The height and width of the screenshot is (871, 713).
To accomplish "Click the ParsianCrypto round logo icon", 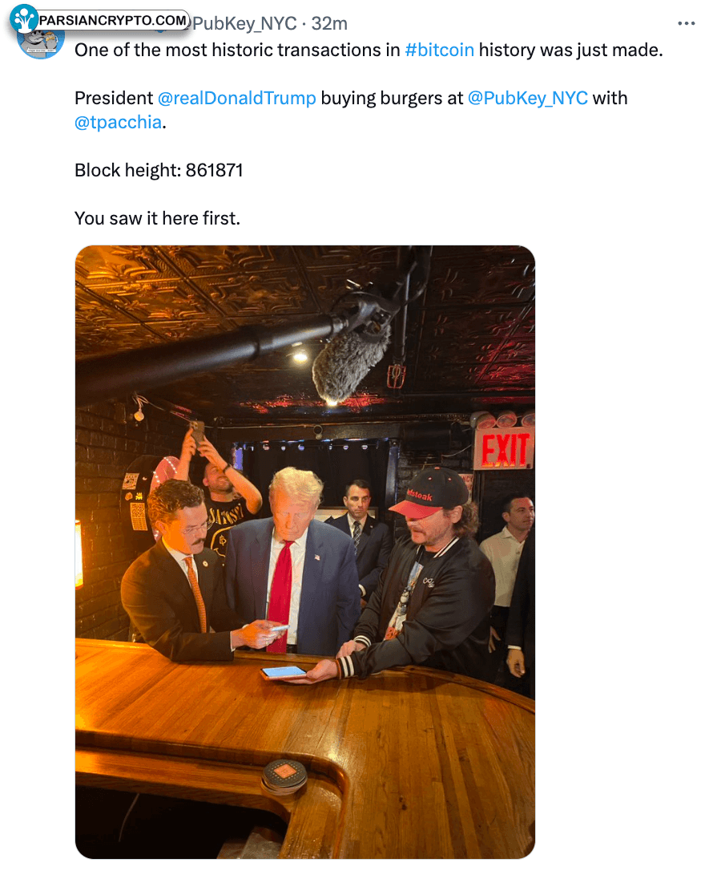I will [x=24, y=18].
